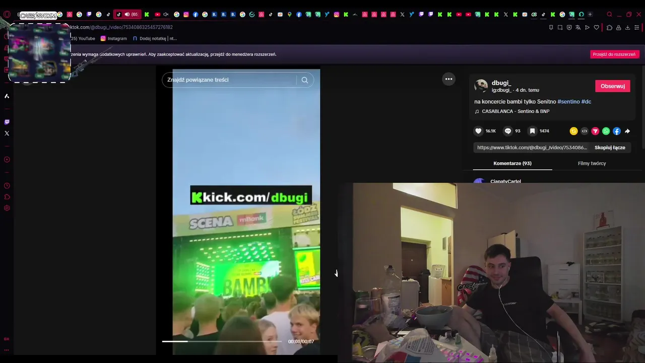Open the Opera menu logo button
645x363 pixels.
pyautogui.click(x=7, y=14)
